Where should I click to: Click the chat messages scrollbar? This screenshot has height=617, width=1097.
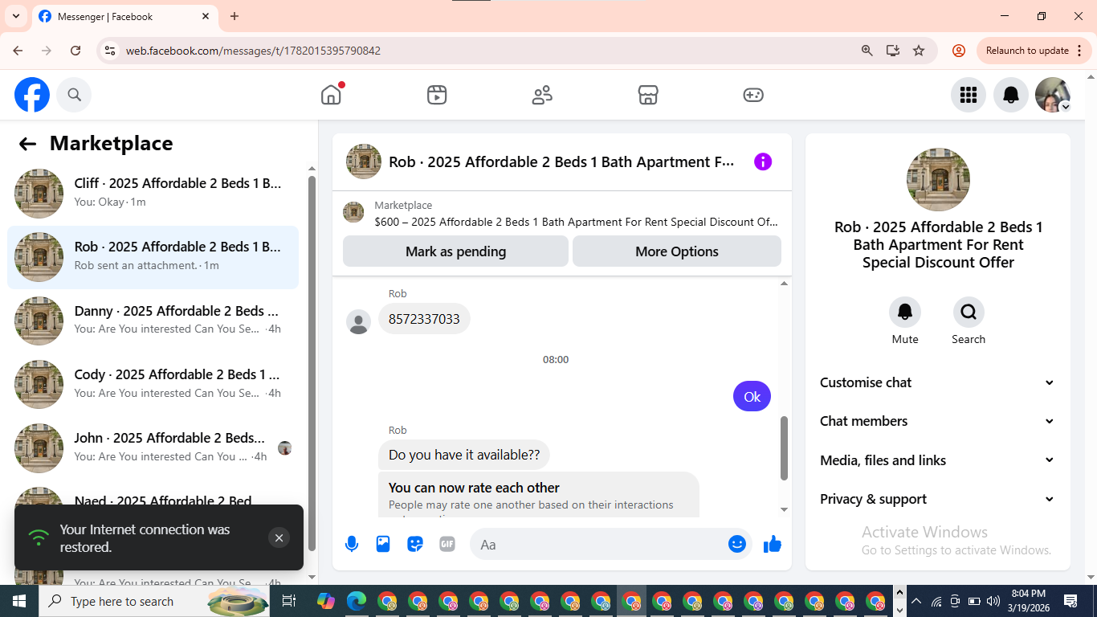[x=784, y=447]
